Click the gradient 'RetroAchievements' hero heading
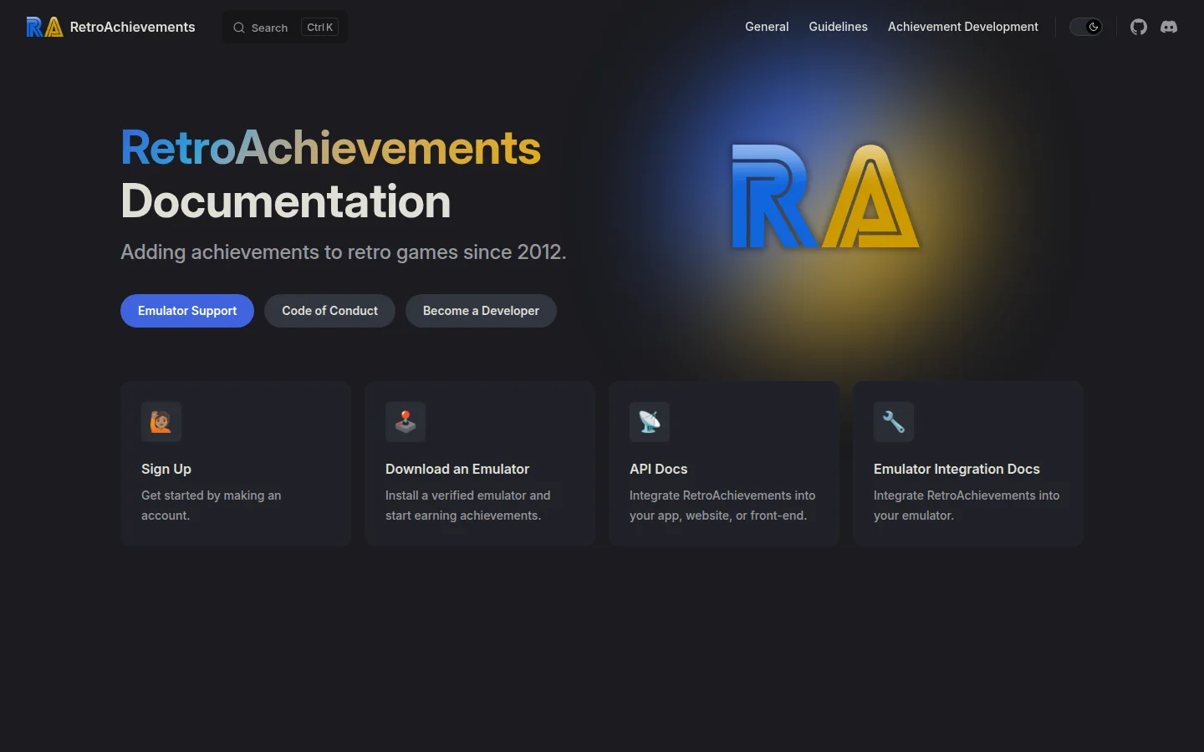 pos(331,148)
